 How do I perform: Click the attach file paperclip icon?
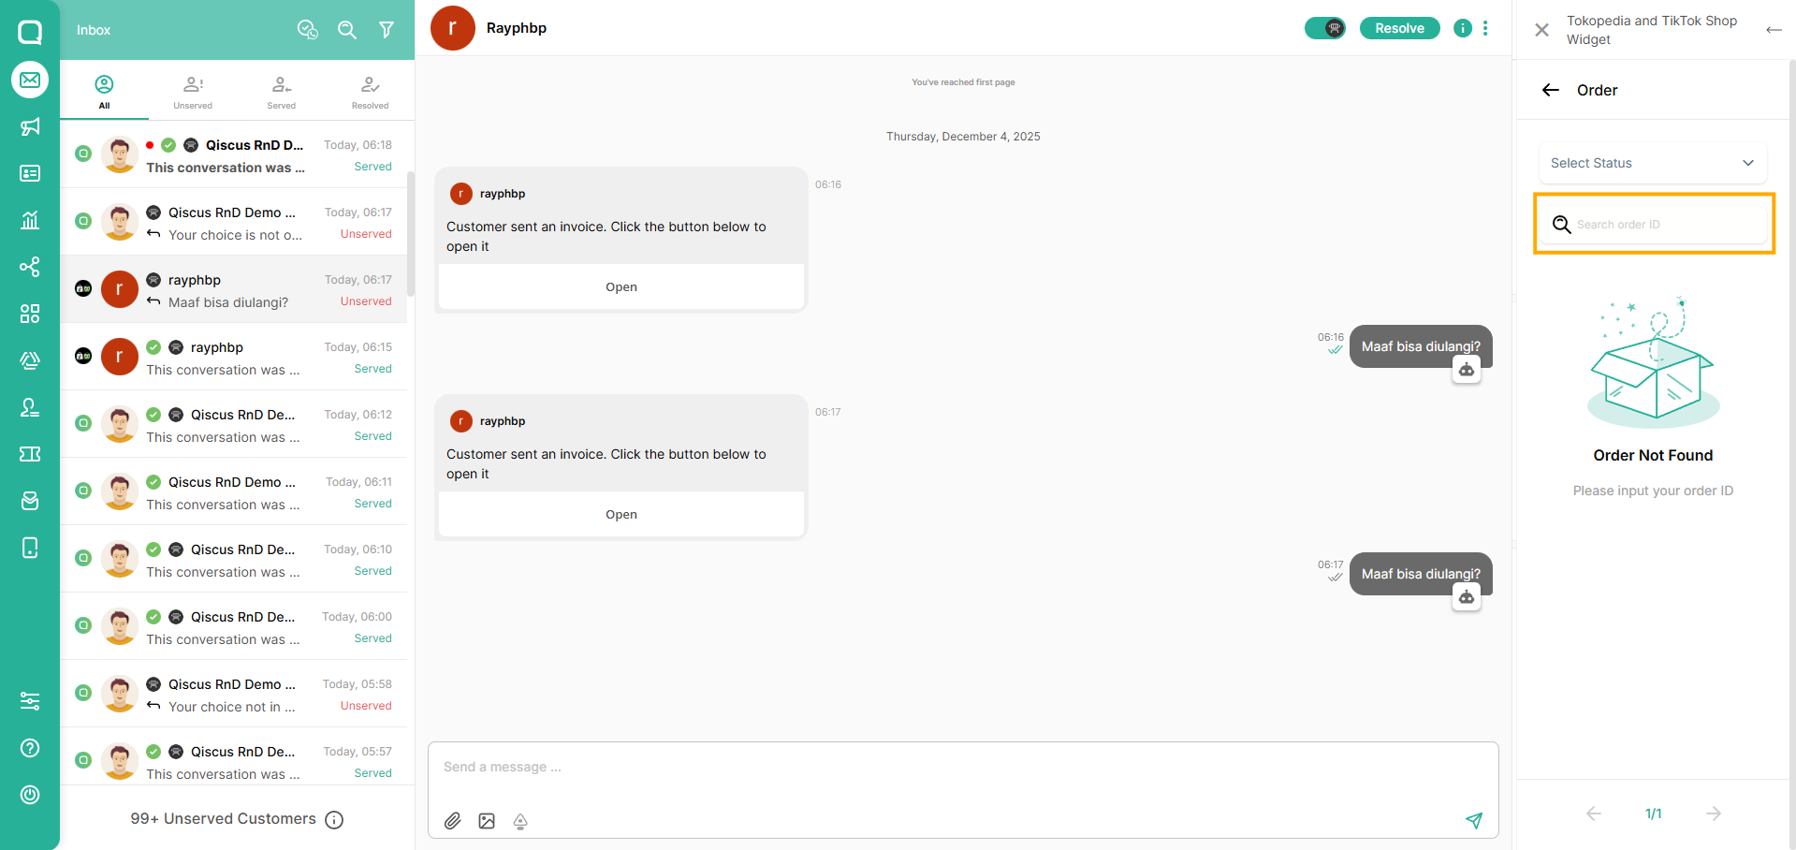(x=453, y=821)
